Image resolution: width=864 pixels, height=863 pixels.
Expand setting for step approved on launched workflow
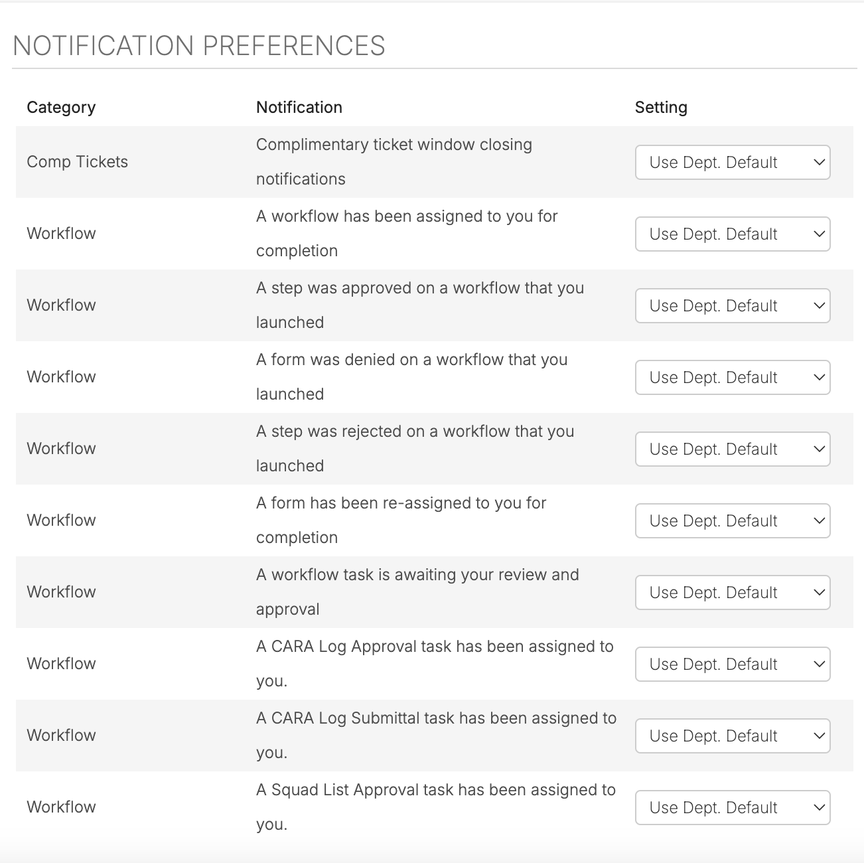(733, 305)
